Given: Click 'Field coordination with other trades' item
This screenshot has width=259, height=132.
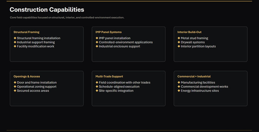Looking at the screenshot, I should pos(125,82).
